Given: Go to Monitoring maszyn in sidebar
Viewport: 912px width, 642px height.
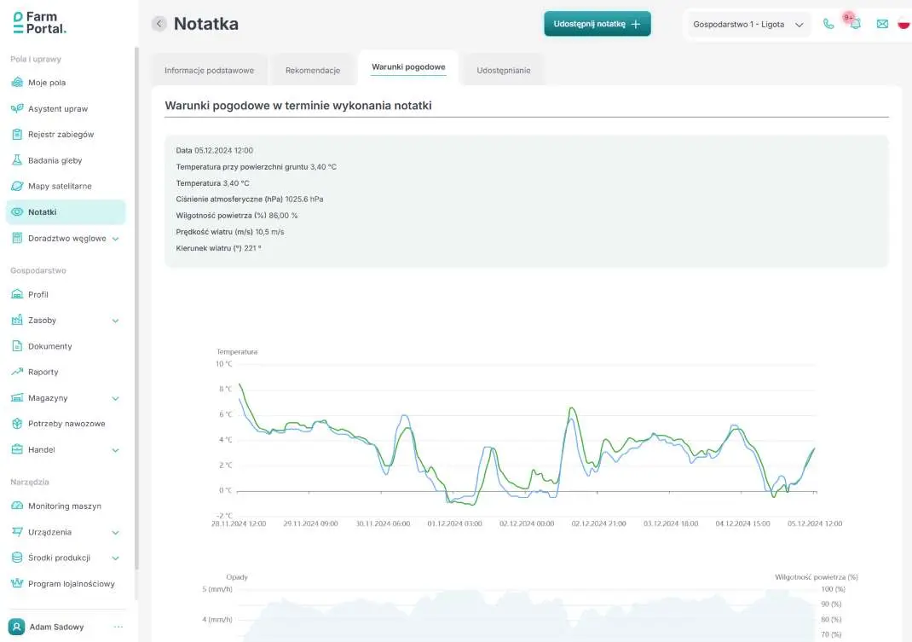Looking at the screenshot, I should [x=64, y=506].
